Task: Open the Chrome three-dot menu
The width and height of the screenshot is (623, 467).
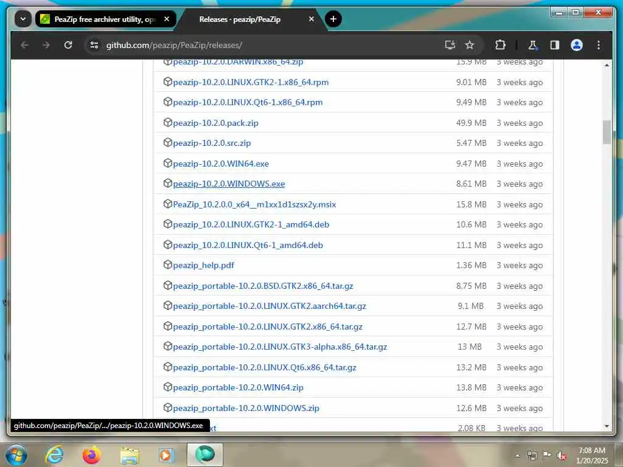Action: (599, 45)
